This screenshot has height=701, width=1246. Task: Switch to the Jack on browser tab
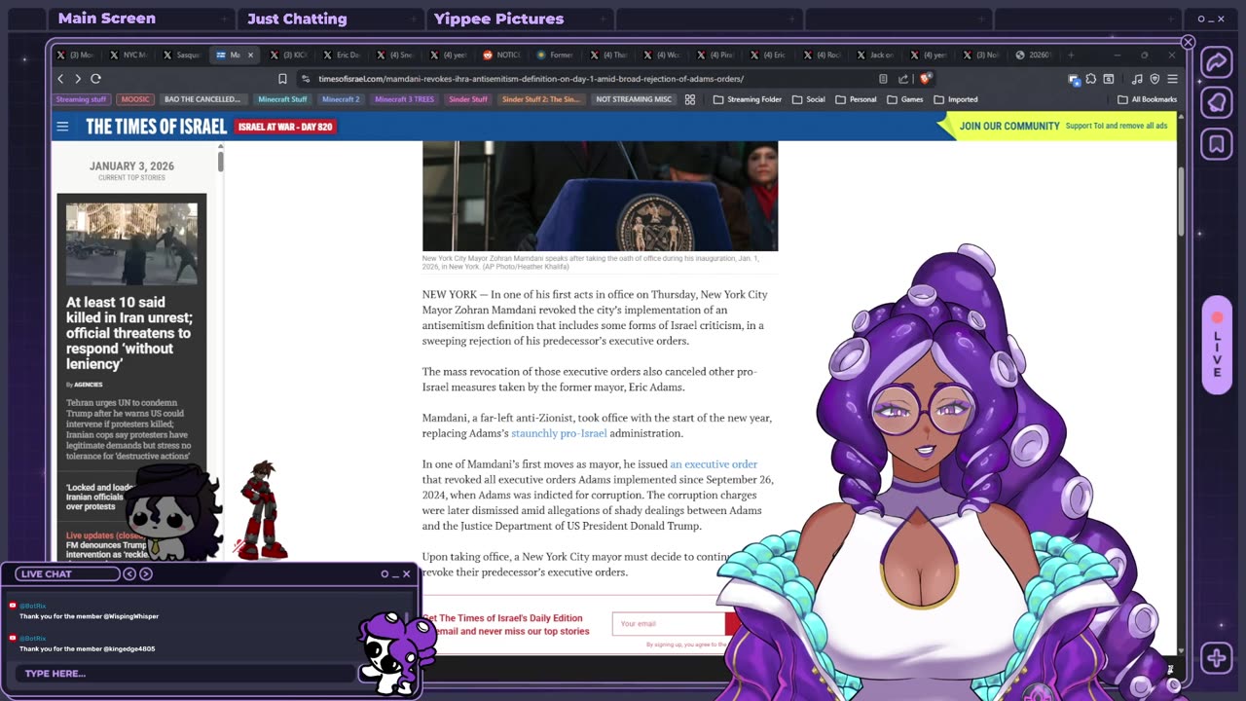coord(876,55)
